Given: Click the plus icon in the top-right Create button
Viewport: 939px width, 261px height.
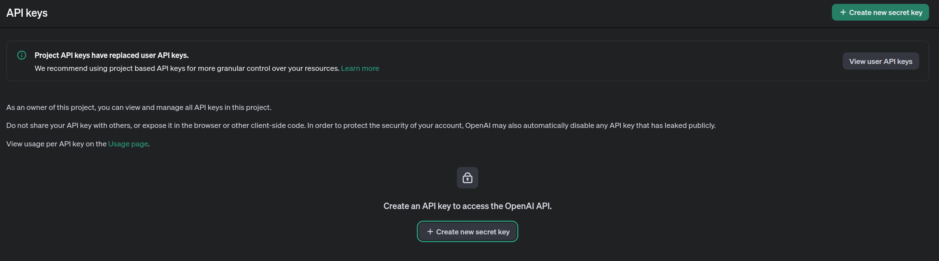Looking at the screenshot, I should (843, 12).
